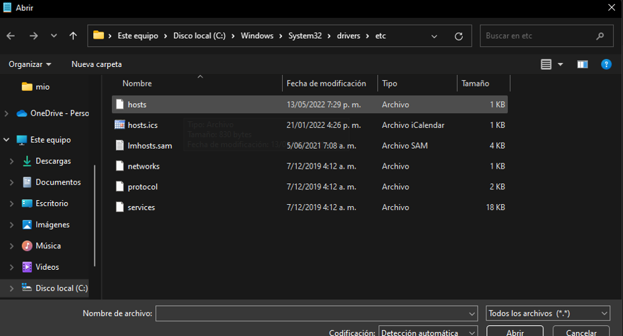Open Todos los archivos filter dropdown
Viewport: 623px width, 336px height.
pos(548,313)
